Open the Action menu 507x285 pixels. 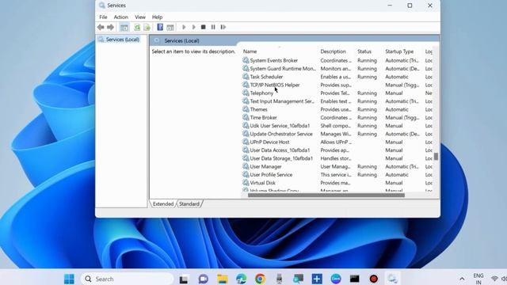121,17
